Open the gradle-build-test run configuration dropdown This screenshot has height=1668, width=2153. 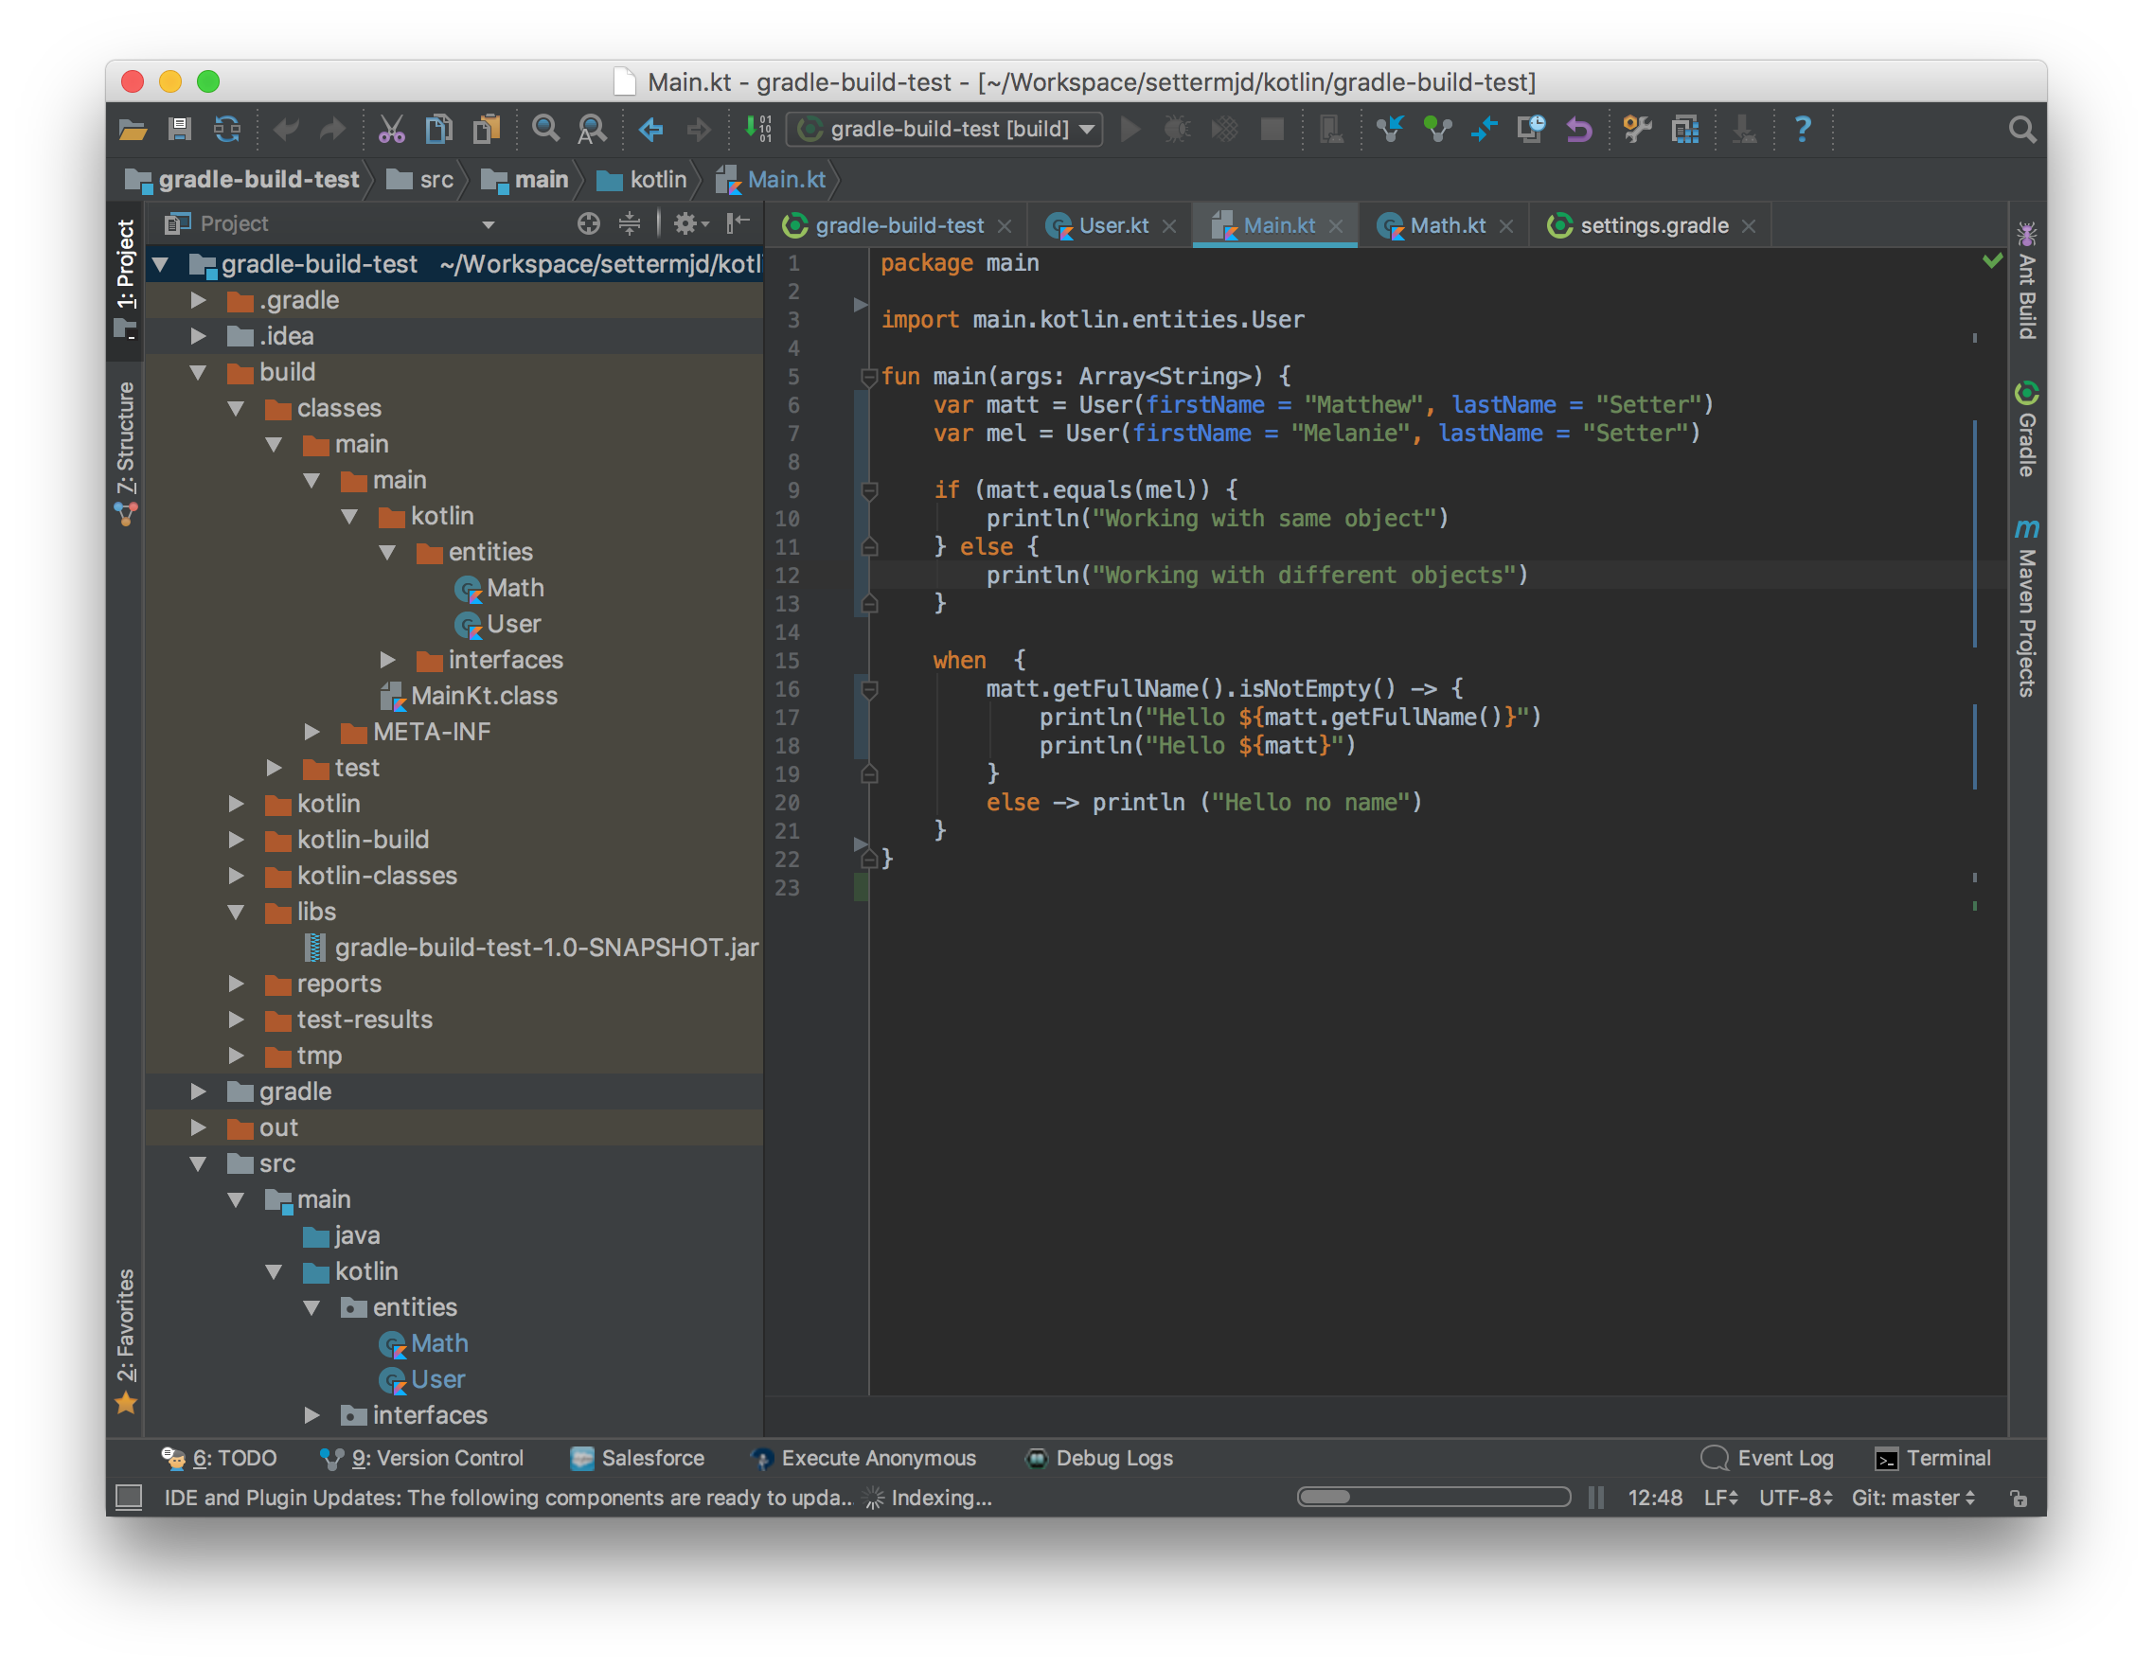(946, 129)
